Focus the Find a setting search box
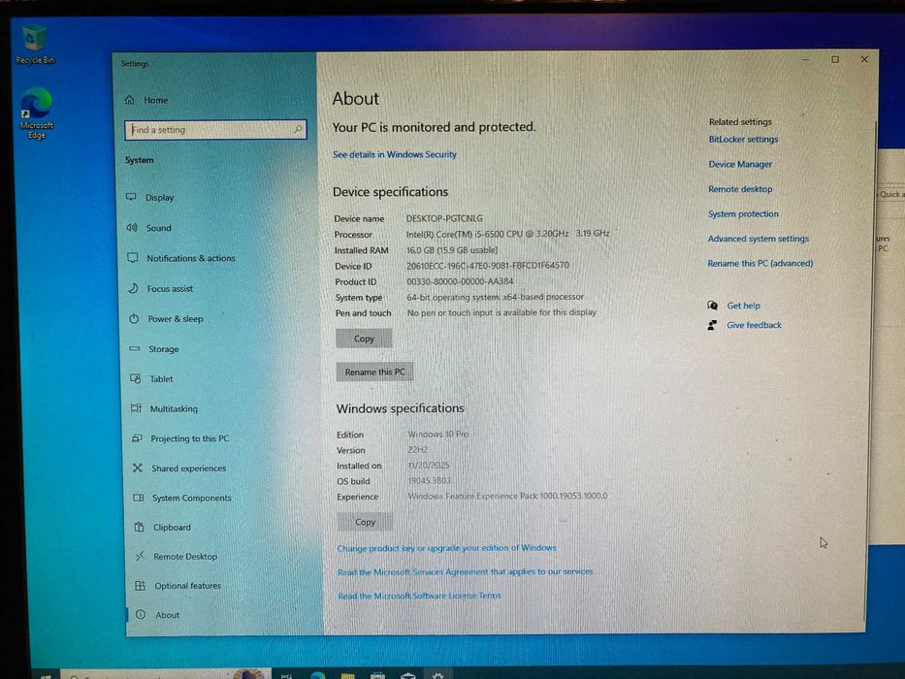This screenshot has height=679, width=905. click(x=215, y=129)
